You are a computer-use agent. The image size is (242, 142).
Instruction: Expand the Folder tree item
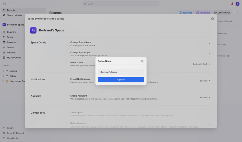pos(4,76)
